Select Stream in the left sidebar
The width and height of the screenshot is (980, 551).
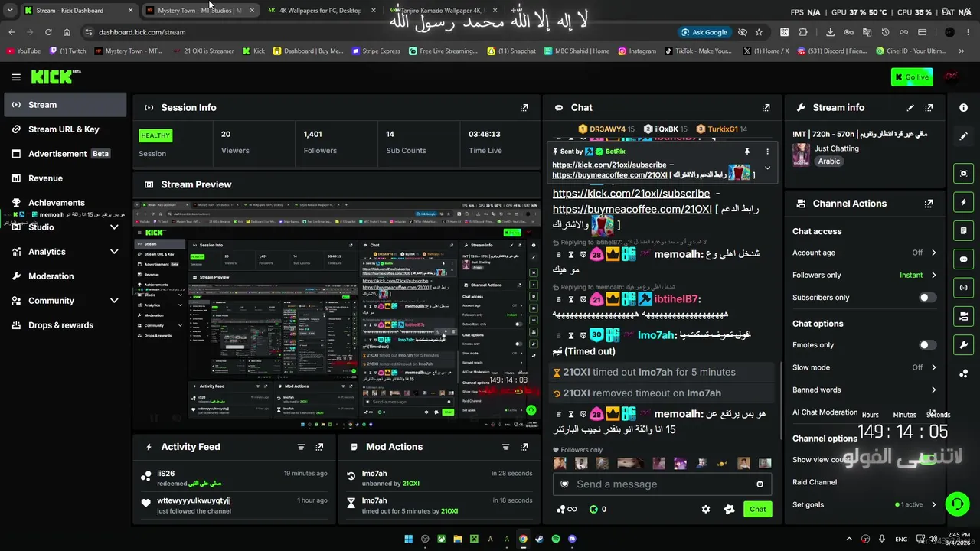coord(65,105)
